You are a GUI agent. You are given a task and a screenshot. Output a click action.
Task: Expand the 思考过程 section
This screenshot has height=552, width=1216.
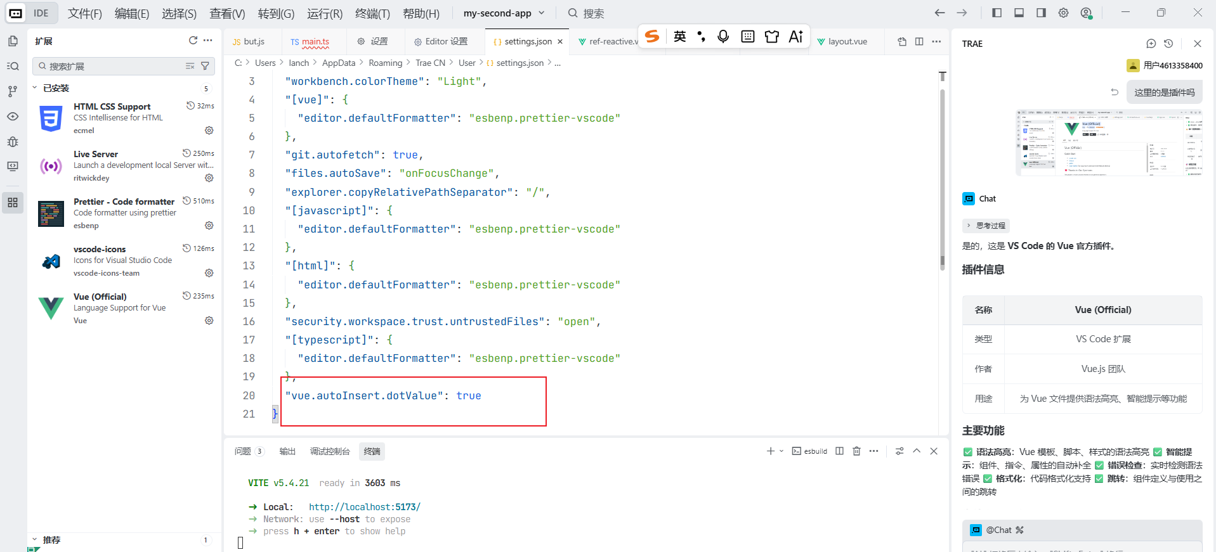click(x=986, y=226)
